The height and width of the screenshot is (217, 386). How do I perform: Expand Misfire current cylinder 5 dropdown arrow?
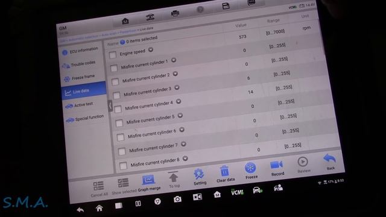pos(180,115)
